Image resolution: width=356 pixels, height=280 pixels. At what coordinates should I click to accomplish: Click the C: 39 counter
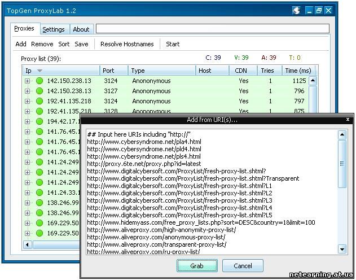tap(213, 58)
